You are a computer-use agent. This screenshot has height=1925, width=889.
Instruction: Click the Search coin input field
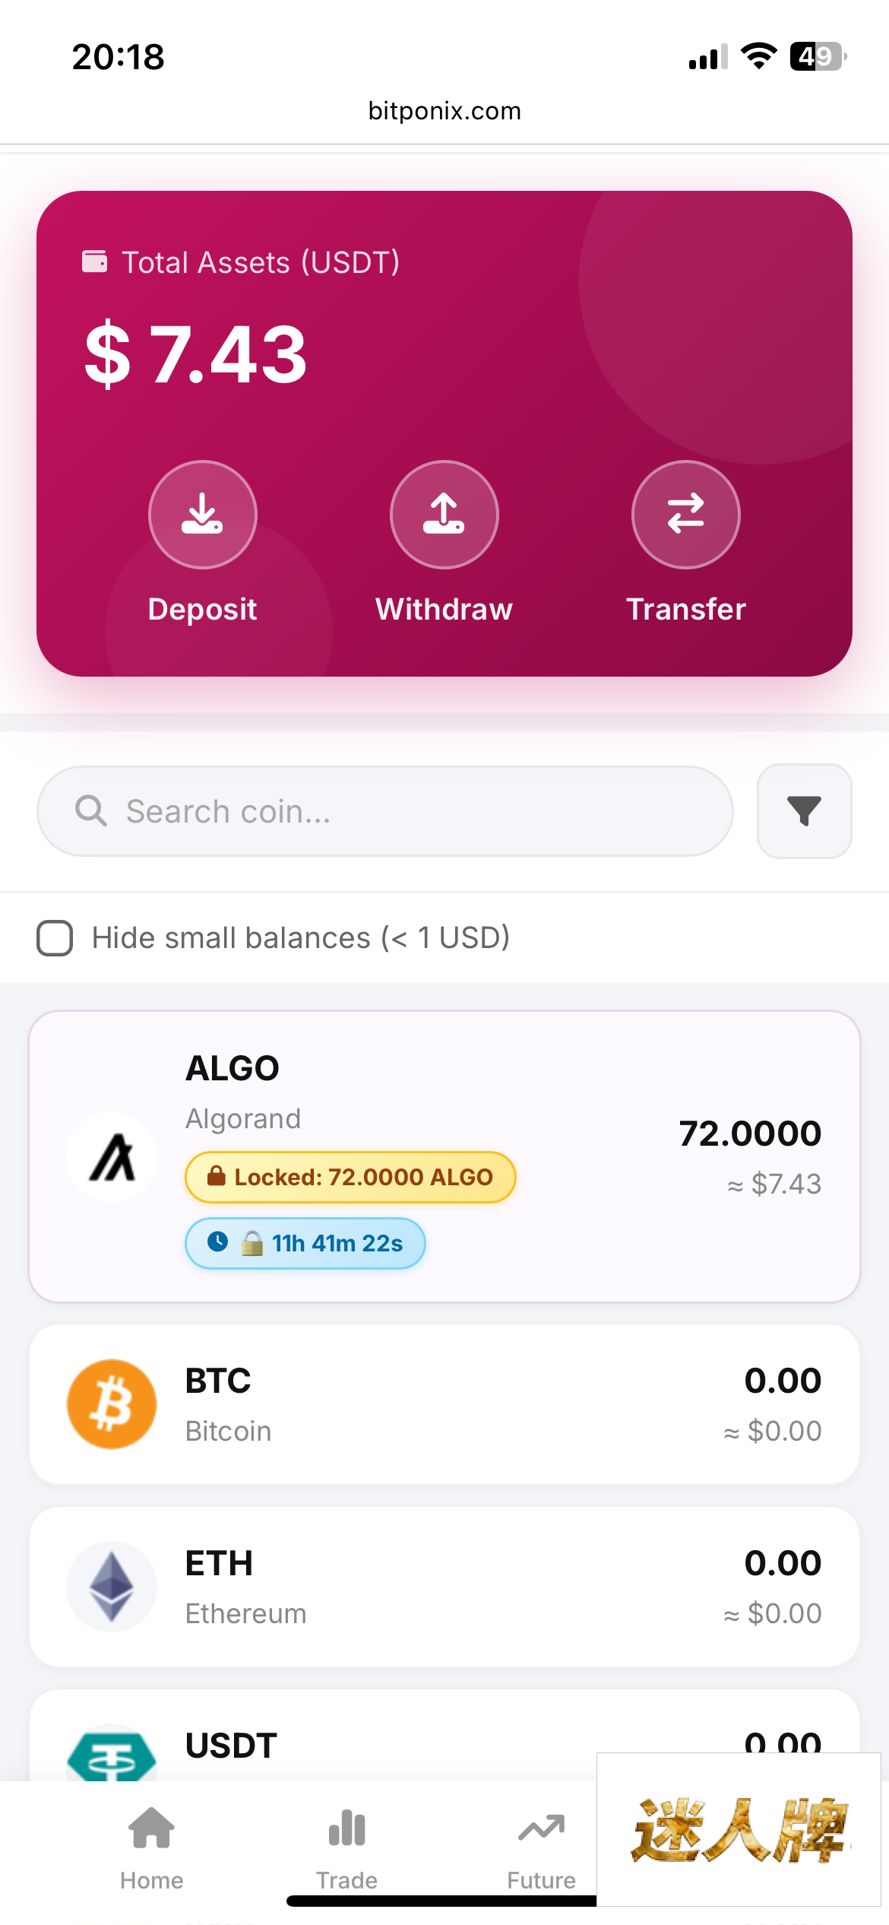(384, 811)
